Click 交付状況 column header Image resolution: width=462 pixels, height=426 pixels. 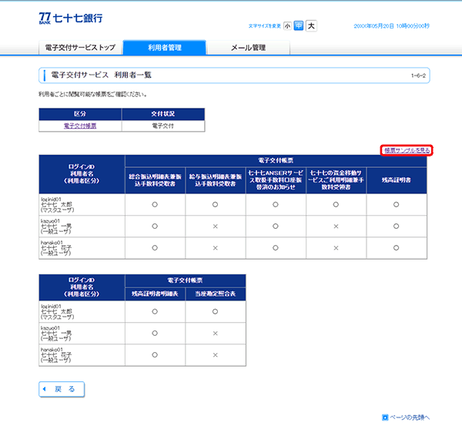pos(163,114)
